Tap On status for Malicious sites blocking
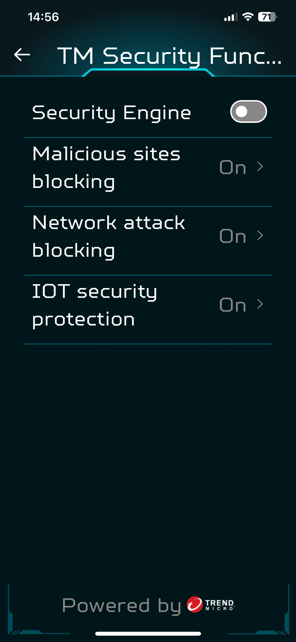The width and height of the screenshot is (296, 642). [233, 167]
